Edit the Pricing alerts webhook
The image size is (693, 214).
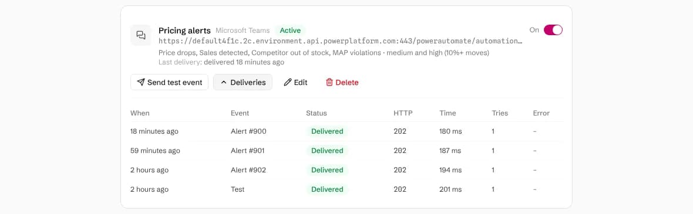tap(295, 82)
